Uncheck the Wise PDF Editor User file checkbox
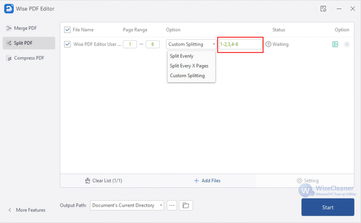The width and height of the screenshot is (361, 223). 67,44
